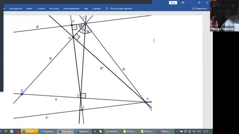Viewport: 239px width, 134px height.
Task: Open the volume speaker tray icon
Action: pyautogui.click(x=194, y=131)
